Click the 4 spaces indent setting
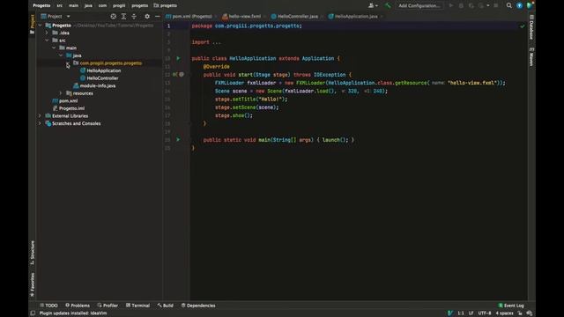The height and width of the screenshot is (317, 564). [504, 313]
